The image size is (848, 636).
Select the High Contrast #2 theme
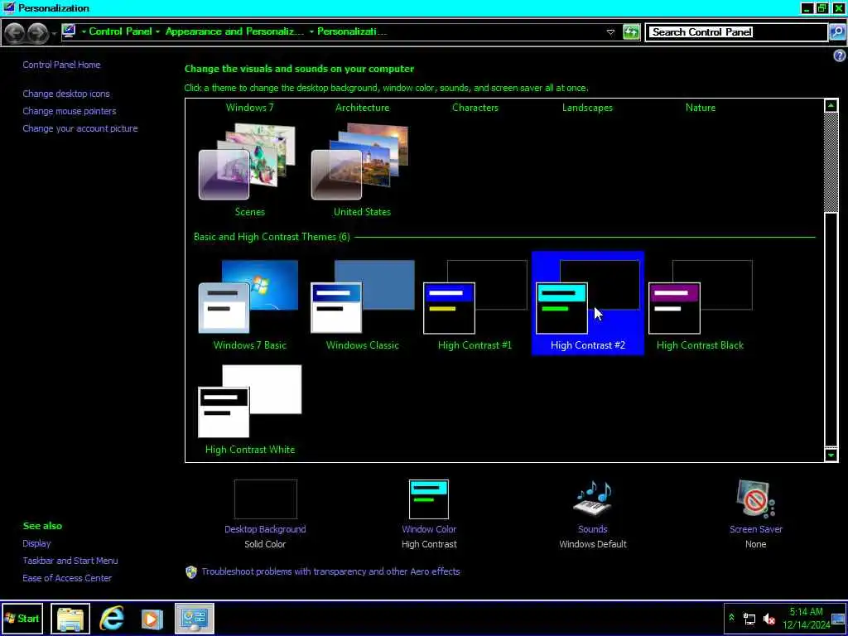point(587,303)
